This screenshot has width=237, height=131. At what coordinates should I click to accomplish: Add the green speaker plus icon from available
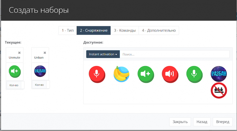[x=146, y=74]
